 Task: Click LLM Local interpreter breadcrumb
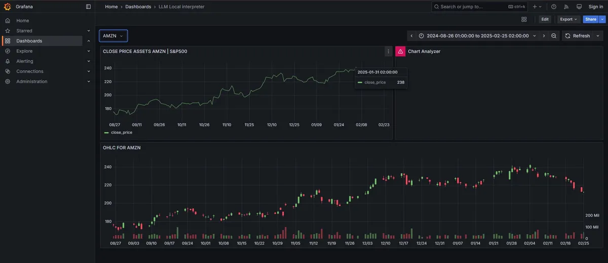pyautogui.click(x=181, y=7)
